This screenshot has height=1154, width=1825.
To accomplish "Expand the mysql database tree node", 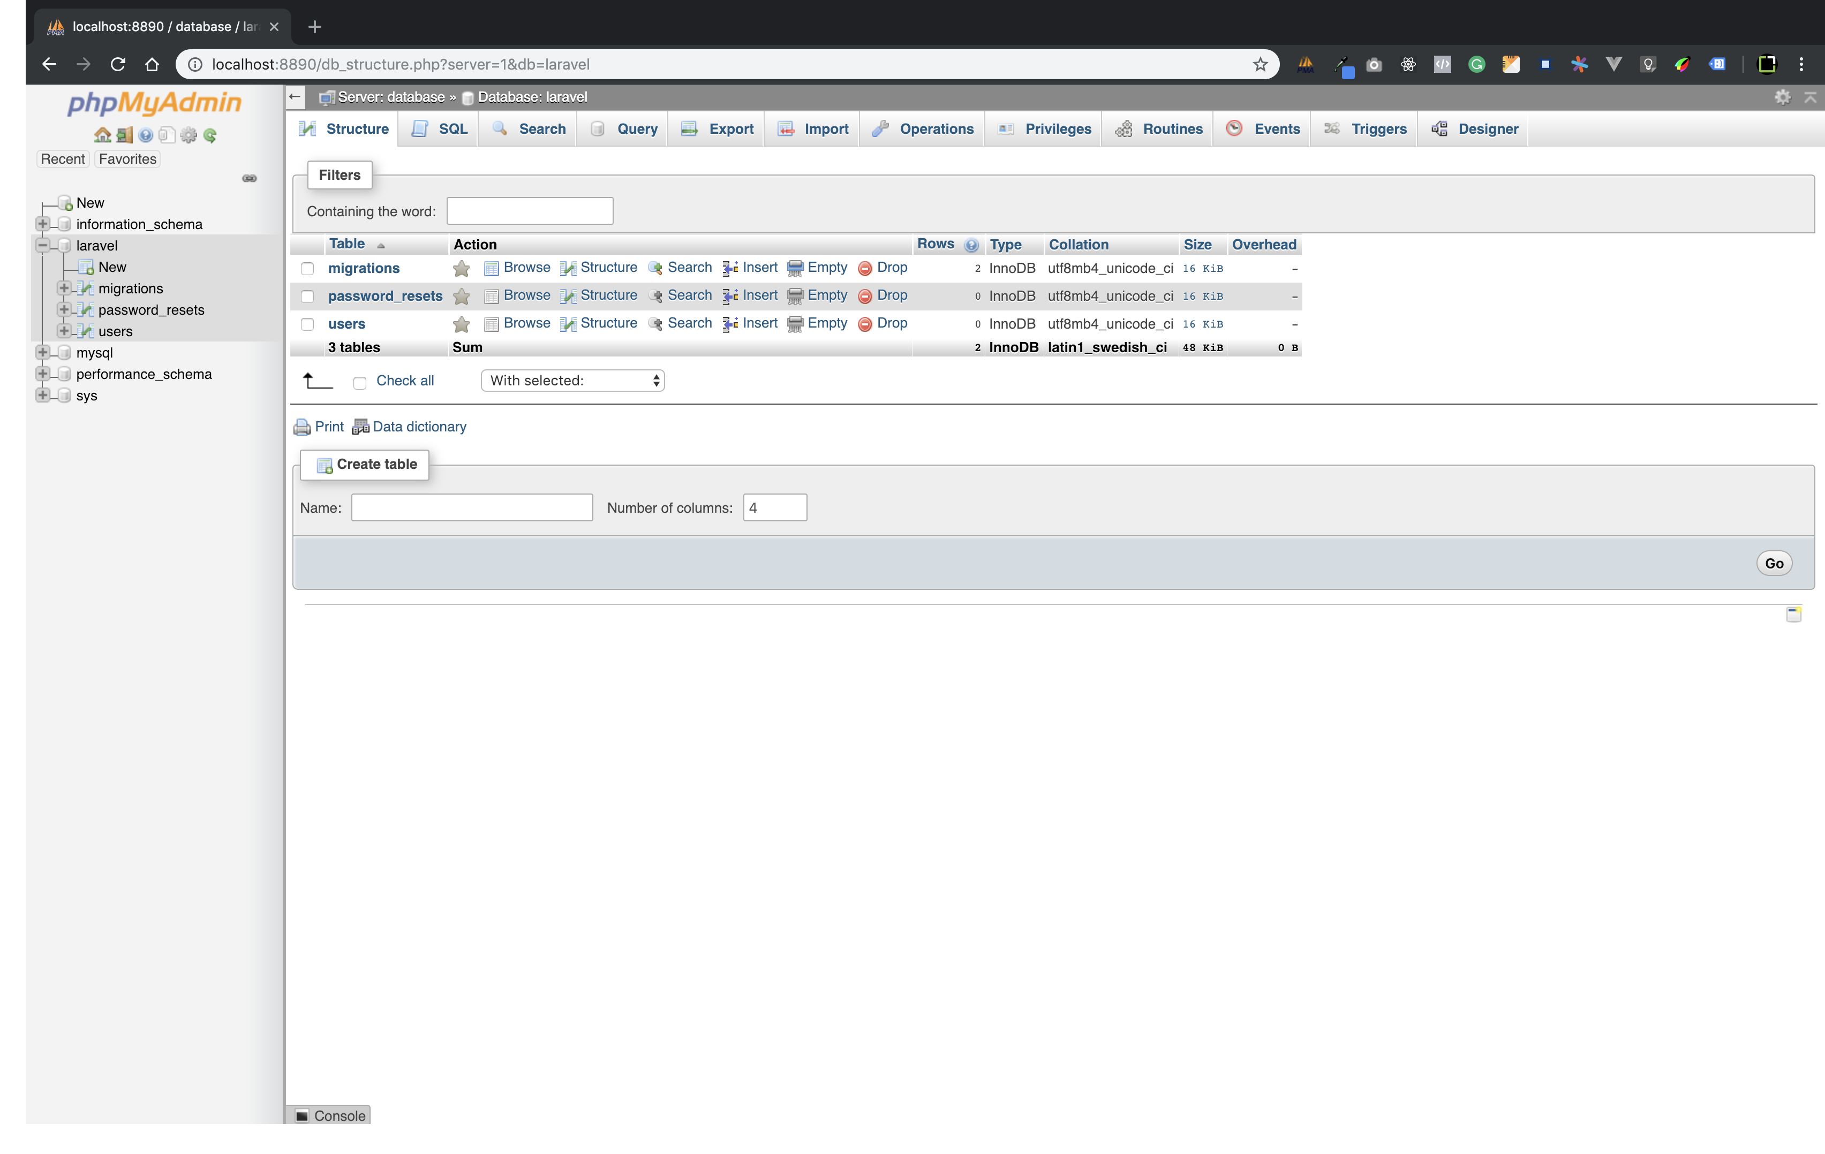I will (x=43, y=352).
